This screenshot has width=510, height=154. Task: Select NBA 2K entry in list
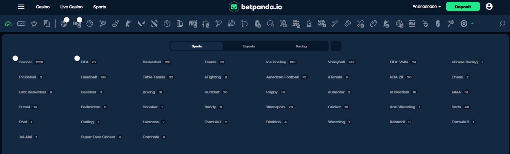(401, 77)
